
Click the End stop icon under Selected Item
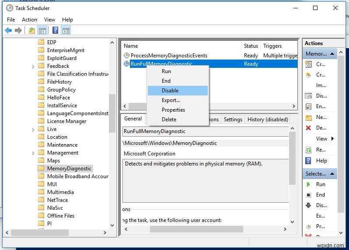tap(308, 195)
